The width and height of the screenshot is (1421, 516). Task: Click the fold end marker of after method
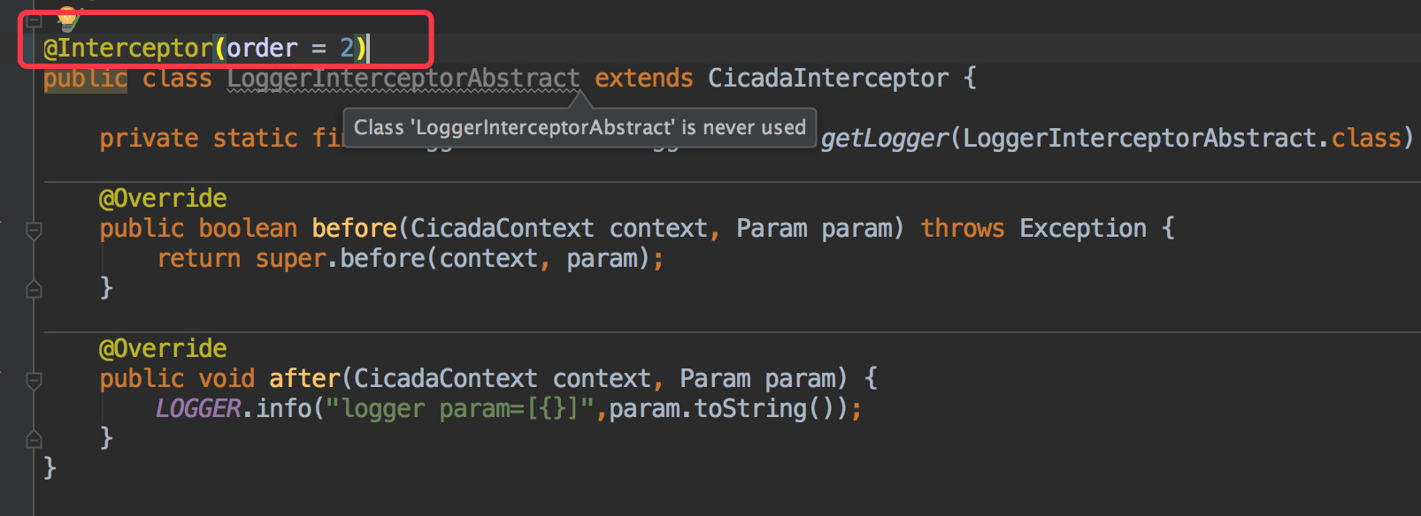coord(34,438)
